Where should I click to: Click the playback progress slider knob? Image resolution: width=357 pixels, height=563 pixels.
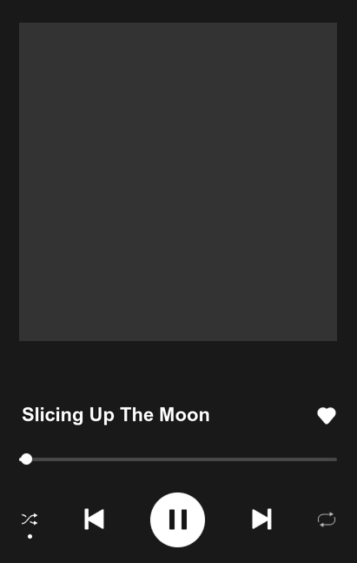coord(26,459)
